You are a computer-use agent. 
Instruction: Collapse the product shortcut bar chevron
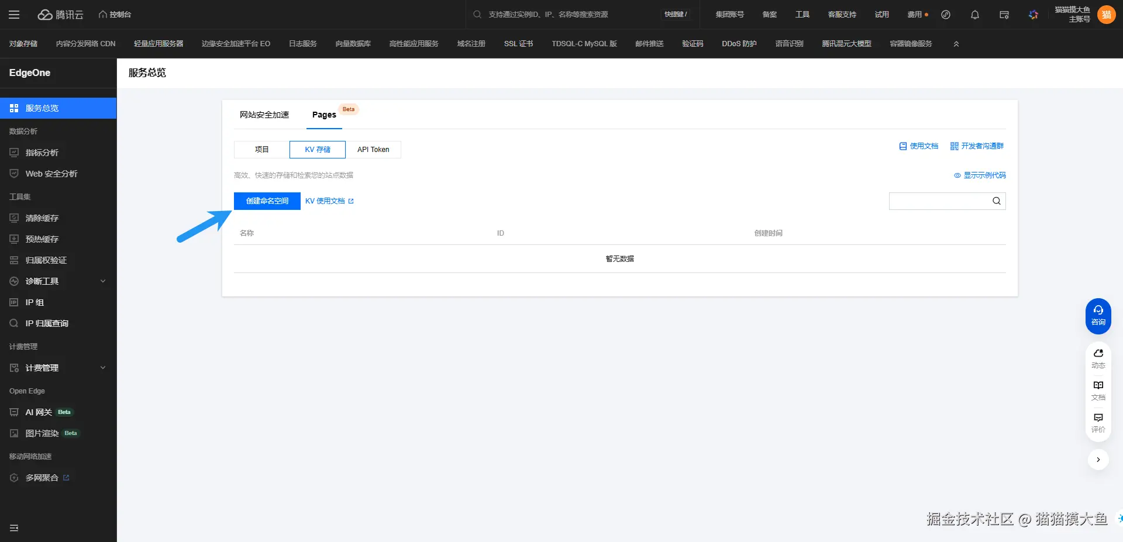point(956,44)
